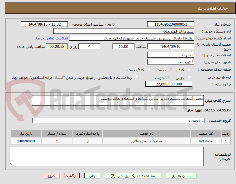Select the جزیی purchase type radio
236x184 pixels.
click(189, 77)
